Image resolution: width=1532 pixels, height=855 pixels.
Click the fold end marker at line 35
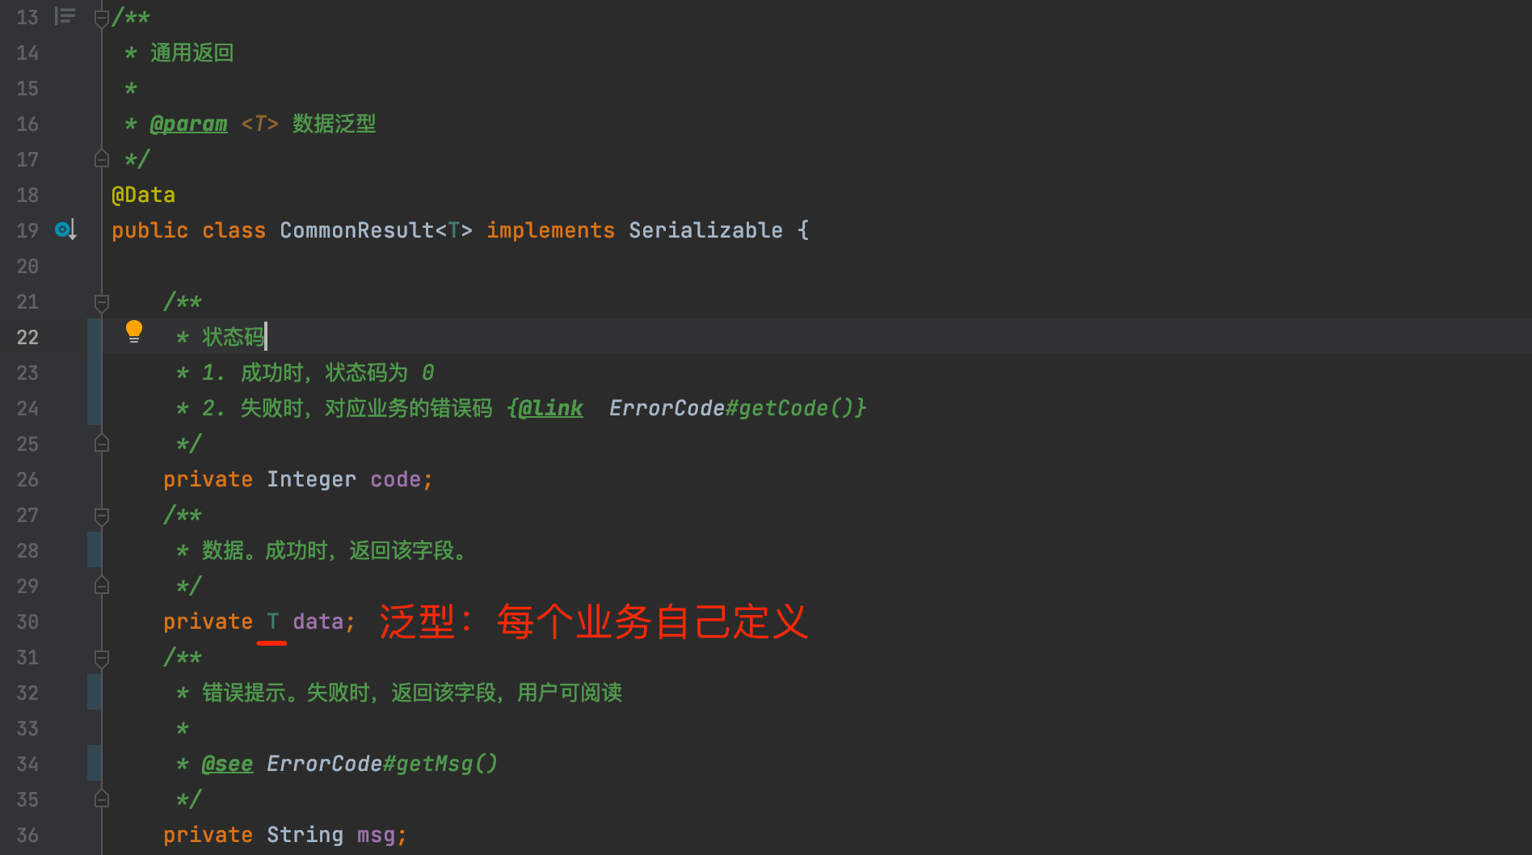[102, 799]
